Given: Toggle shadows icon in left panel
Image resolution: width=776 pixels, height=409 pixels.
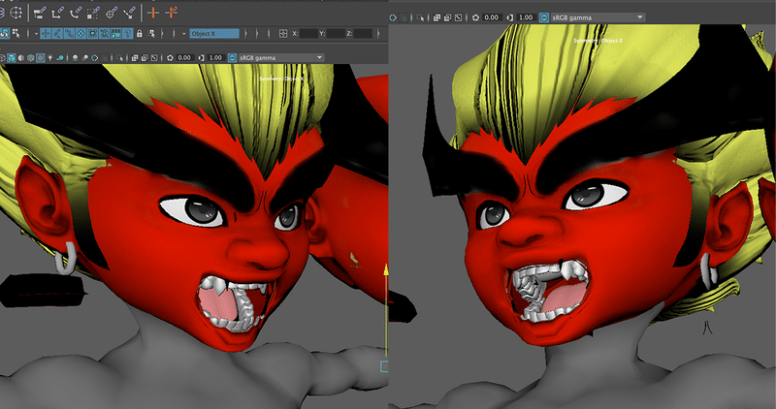Looking at the screenshot, I should tap(60, 58).
